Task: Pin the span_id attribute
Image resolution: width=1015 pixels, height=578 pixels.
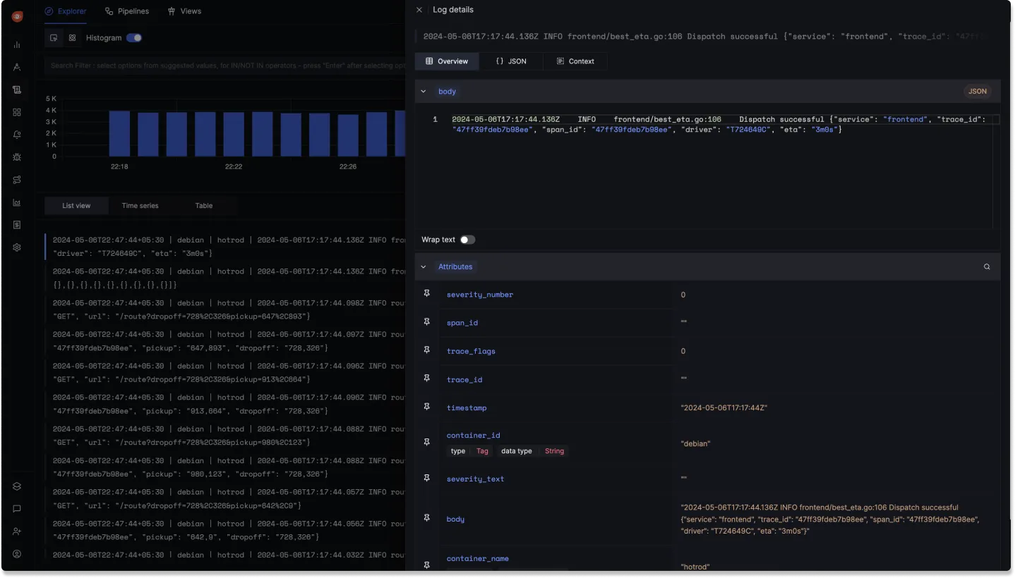Action: [x=426, y=321]
